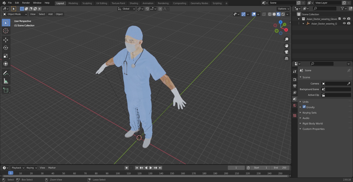Pin the Scene properties with pin icon
The height and width of the screenshot is (182, 353).
pos(349,70)
